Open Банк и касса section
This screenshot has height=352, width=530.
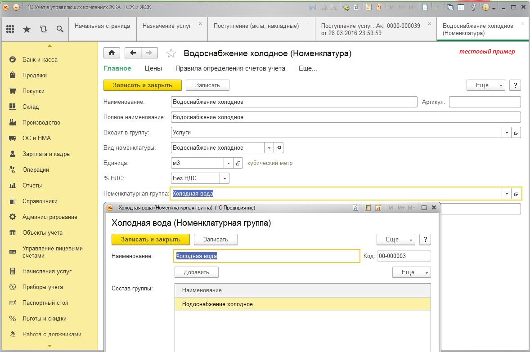(x=40, y=59)
